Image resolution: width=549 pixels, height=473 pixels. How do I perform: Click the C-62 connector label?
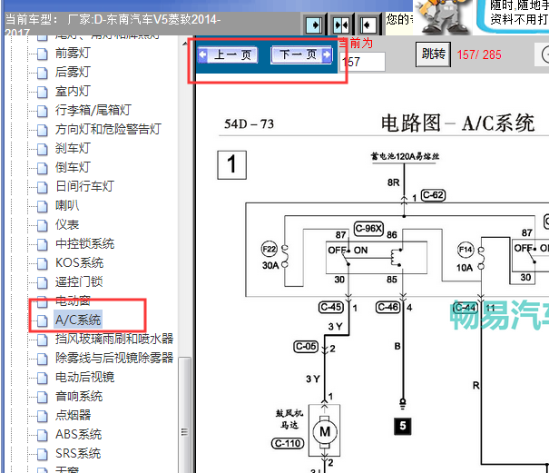(x=433, y=195)
